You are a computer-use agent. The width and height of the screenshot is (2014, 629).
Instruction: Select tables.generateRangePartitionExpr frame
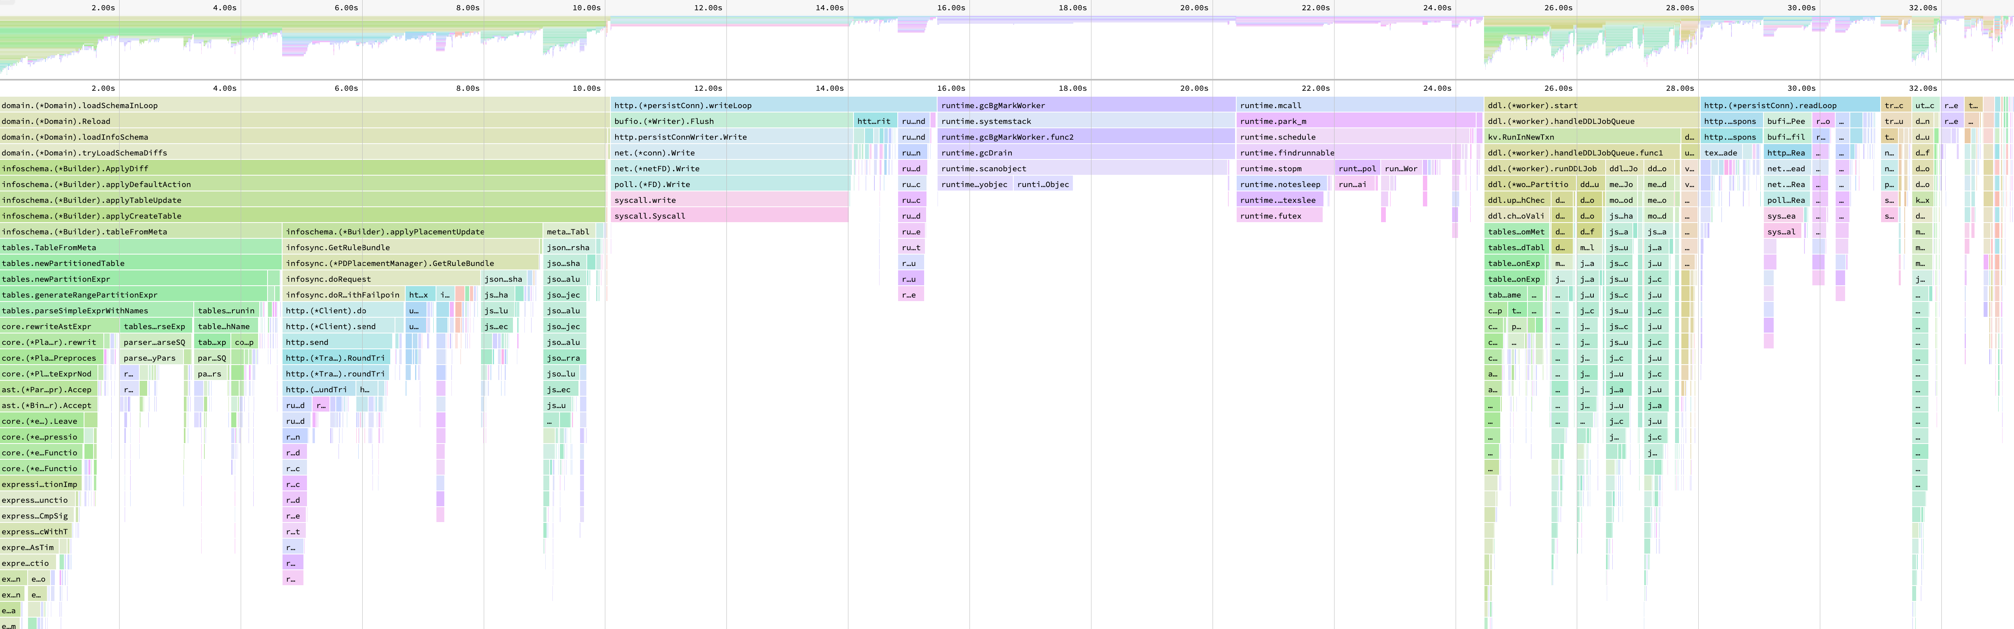click(x=133, y=295)
